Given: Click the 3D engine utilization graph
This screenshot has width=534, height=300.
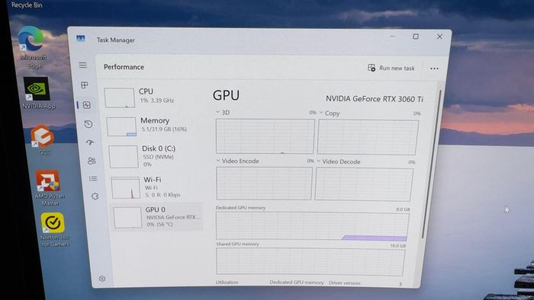Looking at the screenshot, I should (265, 136).
